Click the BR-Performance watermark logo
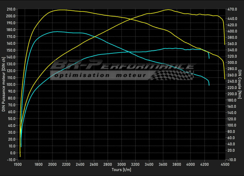The height and width of the screenshot is (176, 244). point(122,67)
